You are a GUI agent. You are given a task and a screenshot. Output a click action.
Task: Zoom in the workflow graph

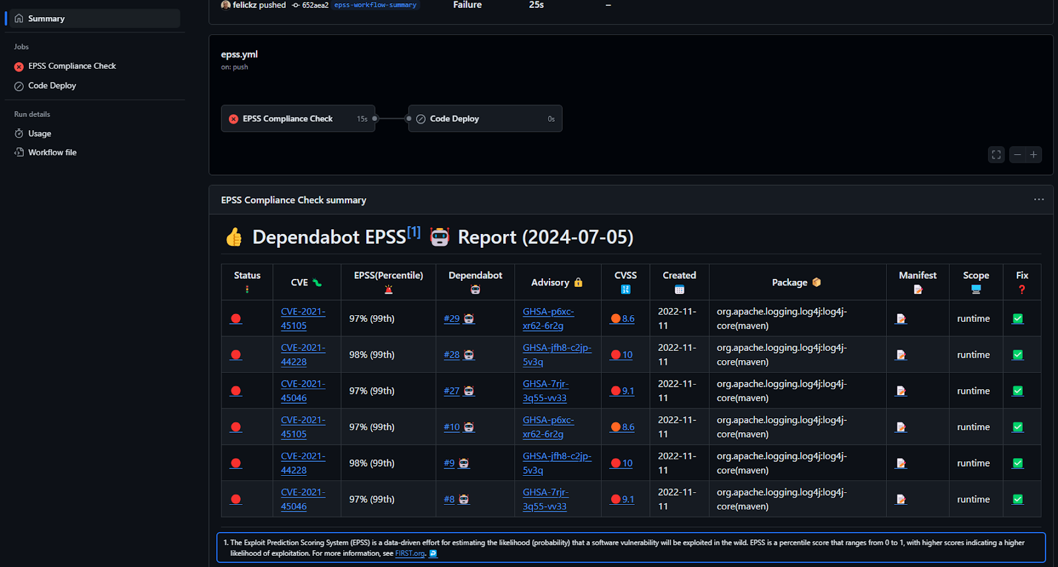(x=1034, y=155)
